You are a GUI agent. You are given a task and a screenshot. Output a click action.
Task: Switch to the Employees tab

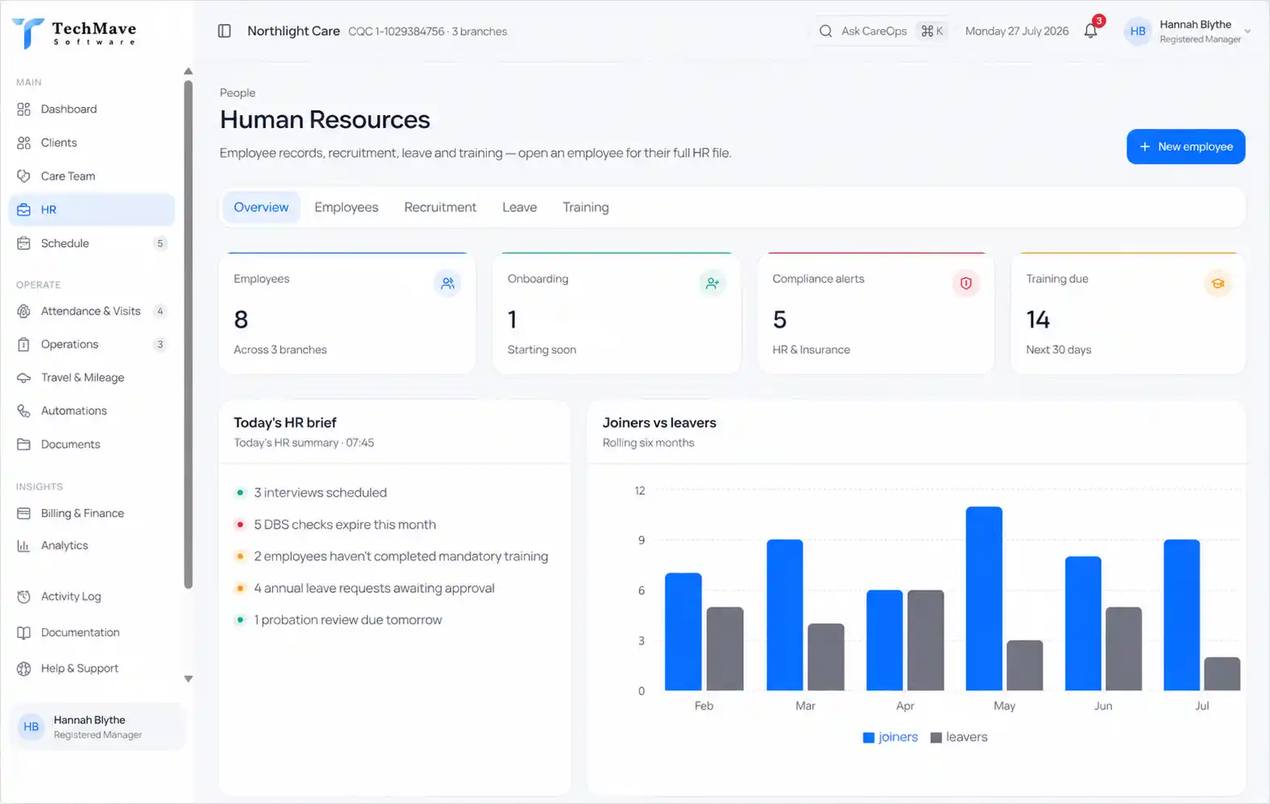tap(347, 207)
